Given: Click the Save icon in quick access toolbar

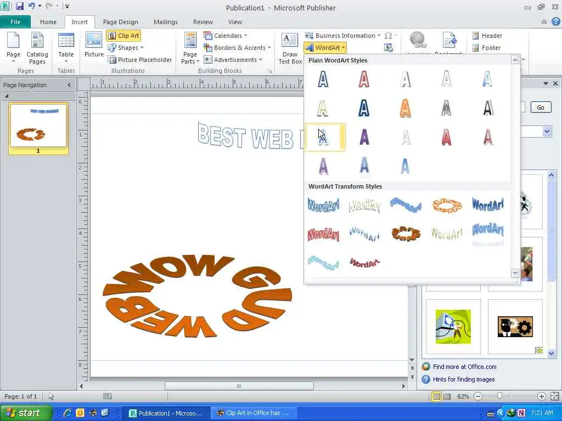Looking at the screenshot, I should (19, 6).
